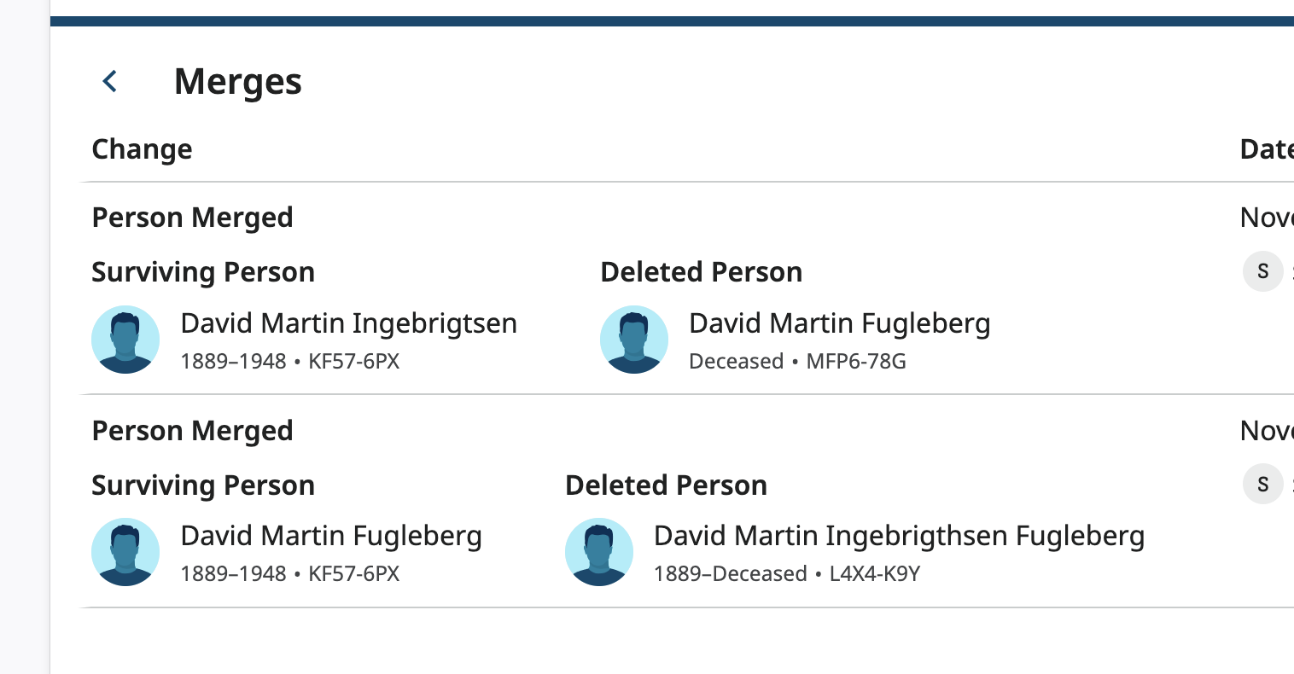1294x674 pixels.
Task: Click the ID MFP6-78G text
Action: 856,362
